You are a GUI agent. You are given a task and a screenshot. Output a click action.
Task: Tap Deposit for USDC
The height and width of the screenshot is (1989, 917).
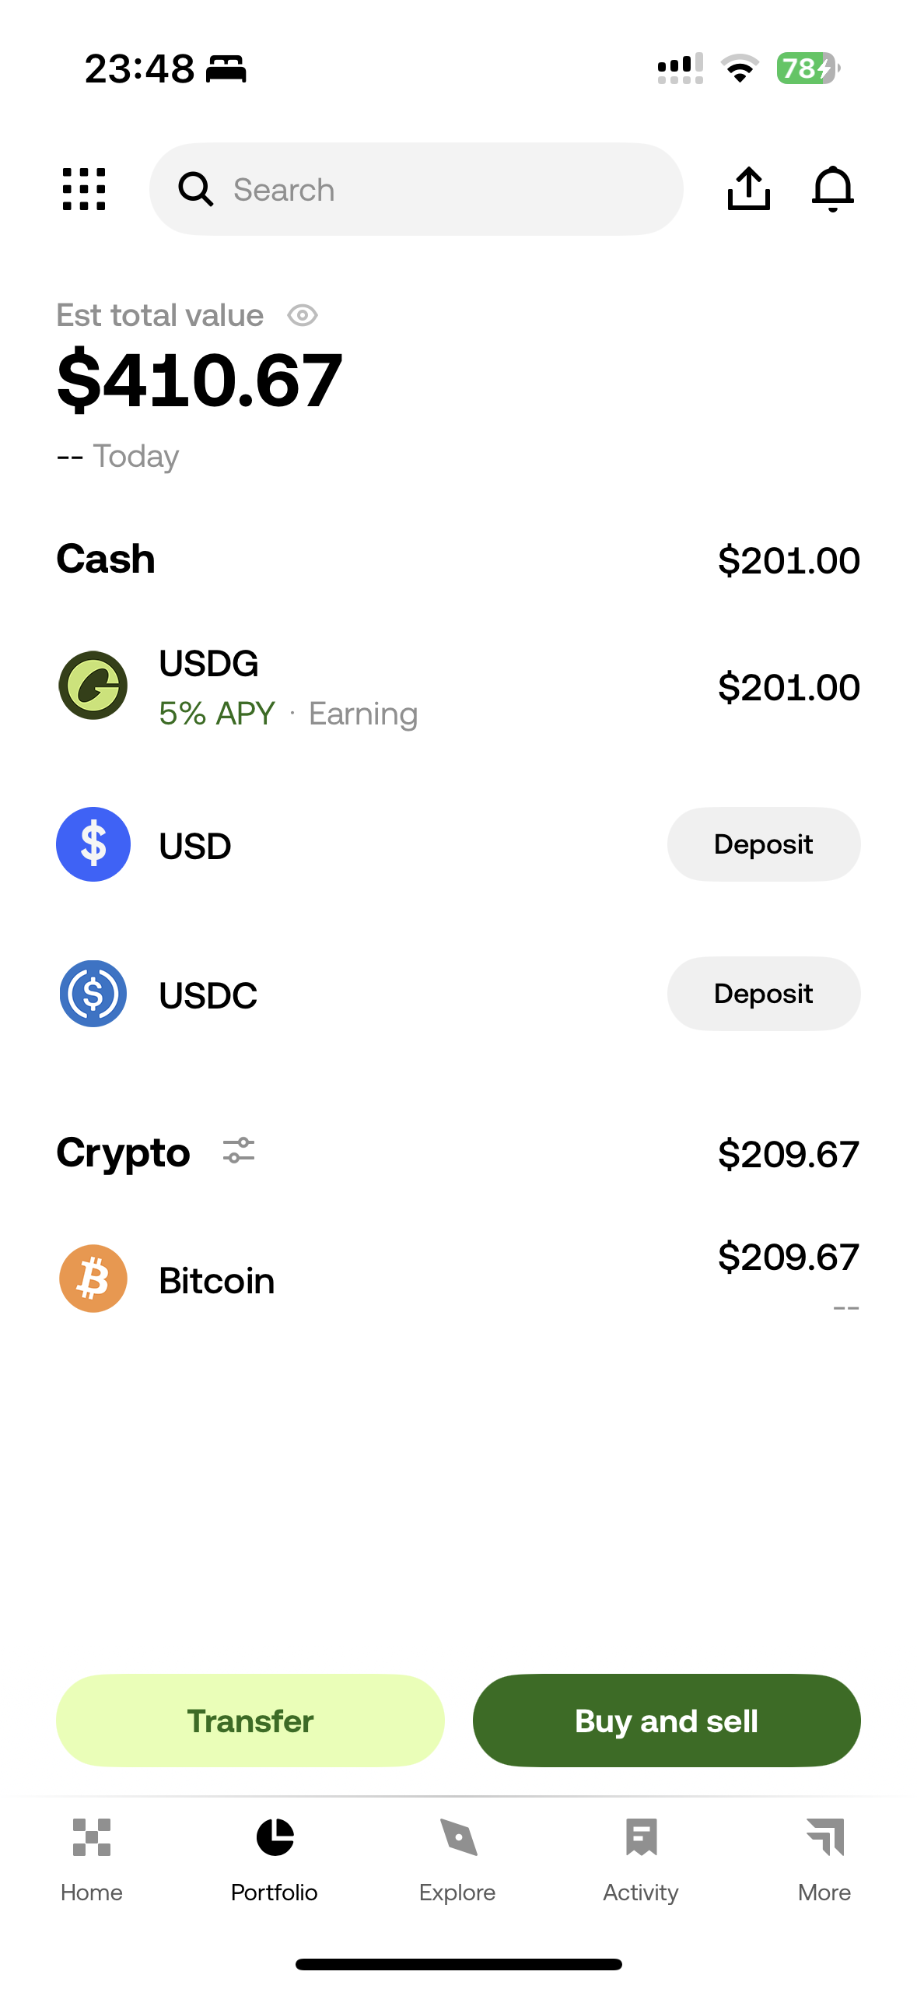click(763, 994)
